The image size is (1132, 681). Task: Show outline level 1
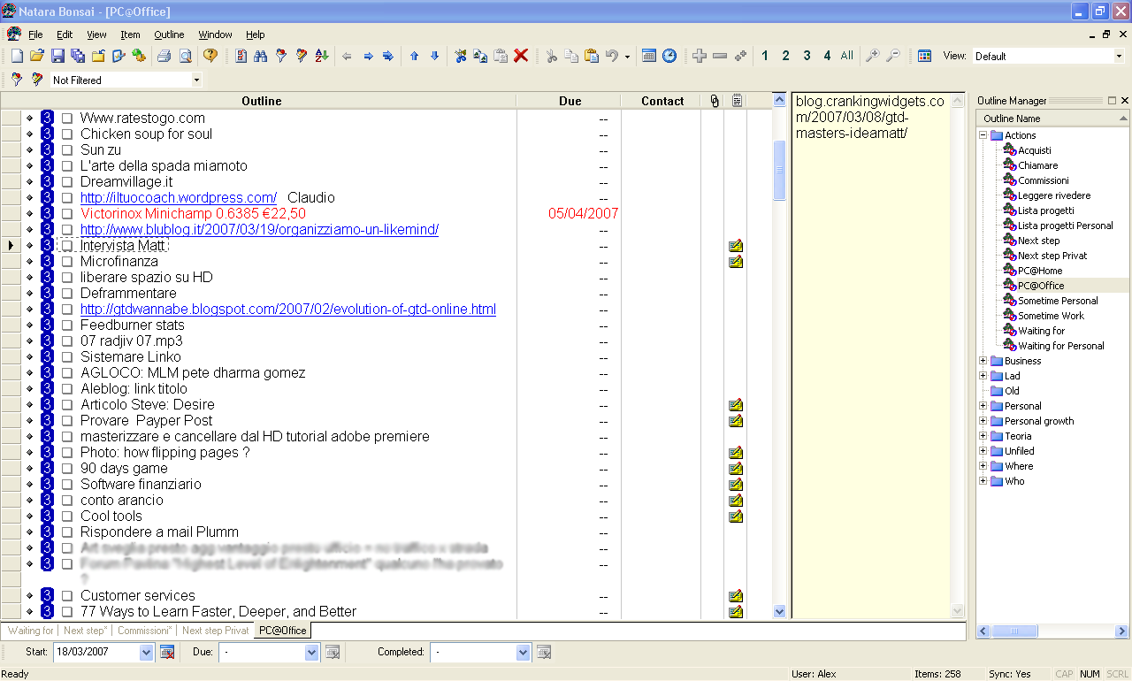click(x=765, y=56)
